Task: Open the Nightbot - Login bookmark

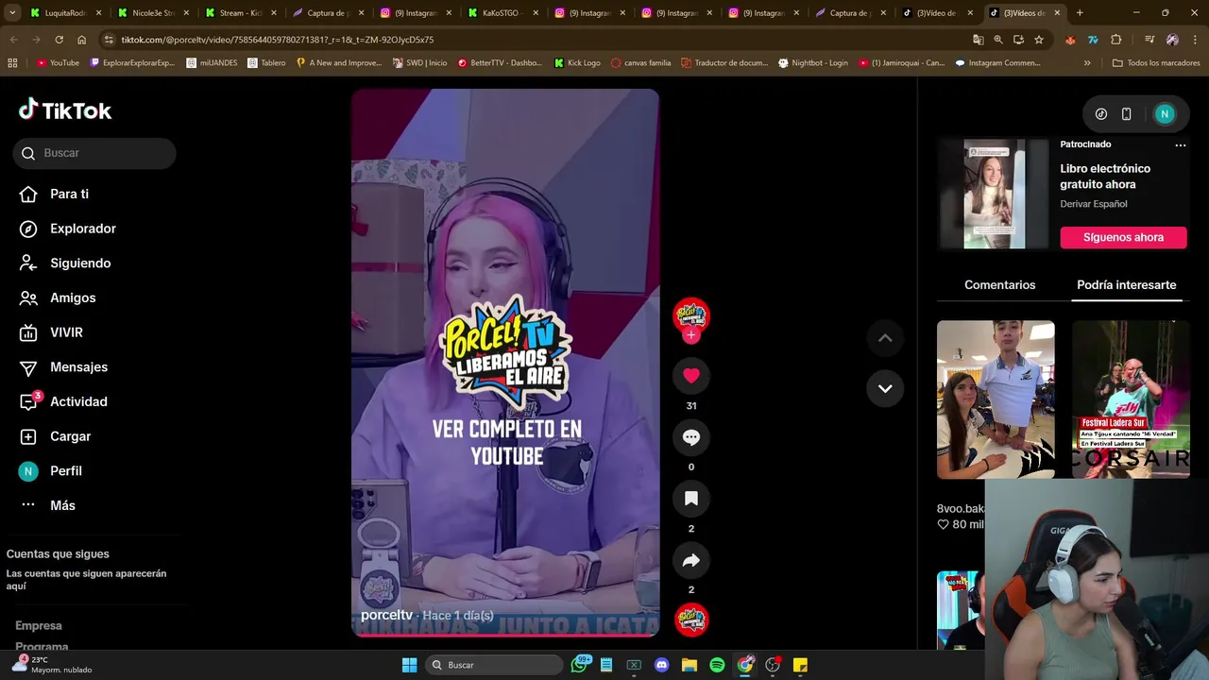Action: pyautogui.click(x=813, y=63)
